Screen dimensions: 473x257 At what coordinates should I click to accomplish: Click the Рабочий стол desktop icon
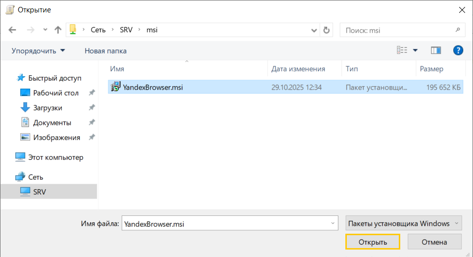tap(25, 93)
